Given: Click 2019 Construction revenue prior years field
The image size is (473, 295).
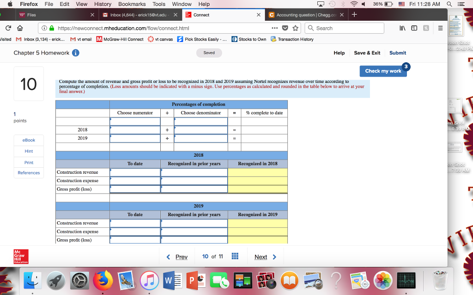Looking at the screenshot, I should 194,223.
